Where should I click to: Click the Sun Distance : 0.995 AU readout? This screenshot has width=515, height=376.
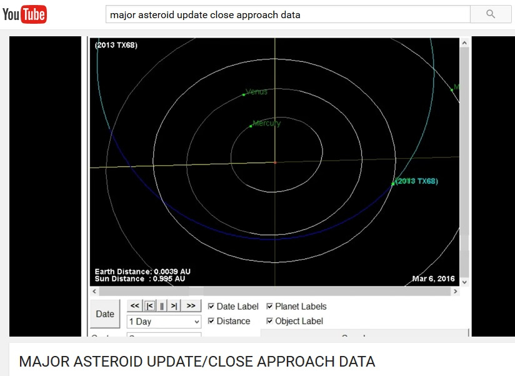pos(140,278)
